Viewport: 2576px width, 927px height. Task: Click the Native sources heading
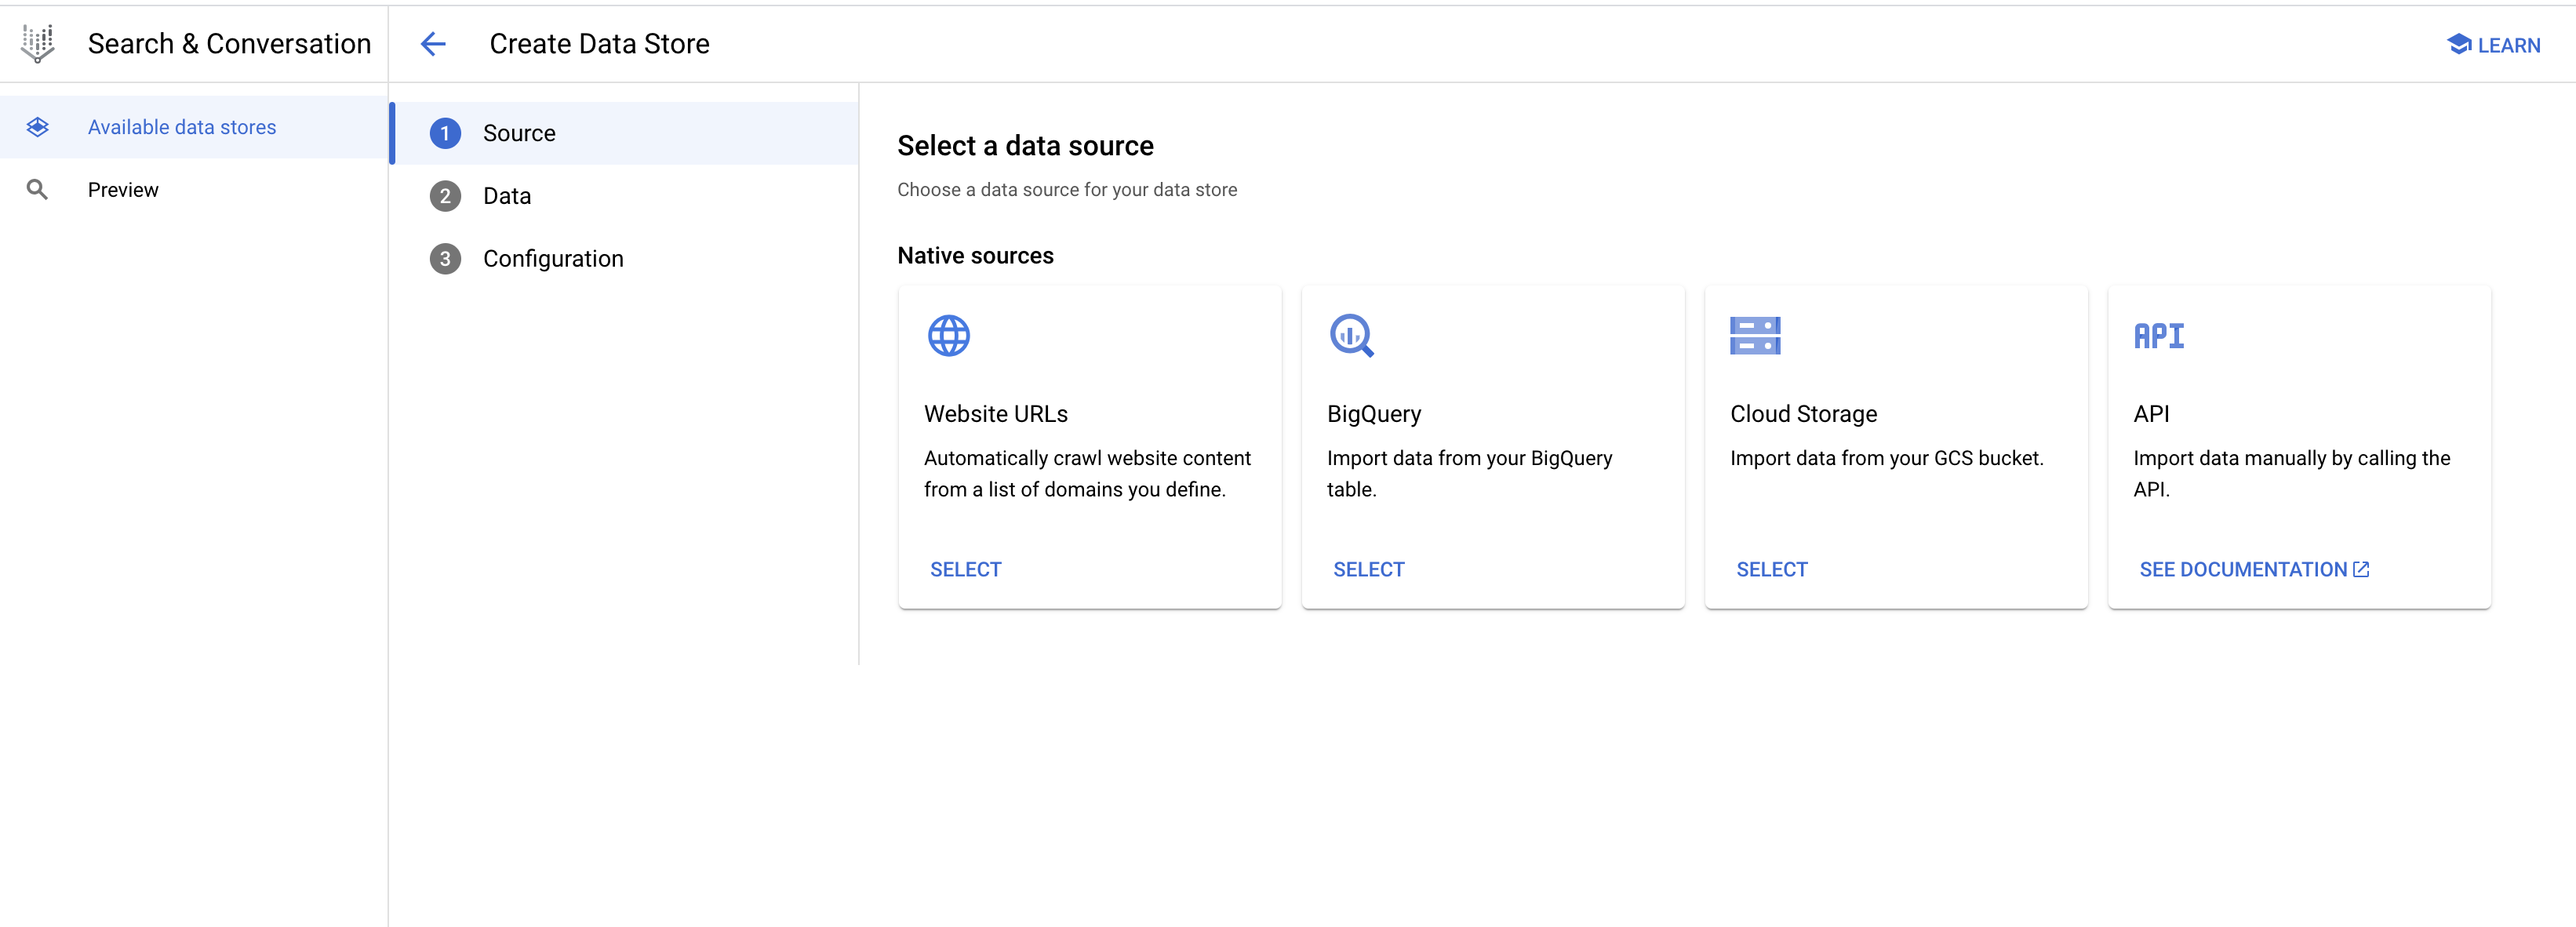(975, 256)
